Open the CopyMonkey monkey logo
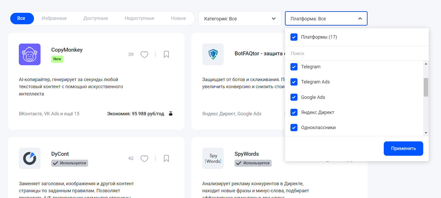 [30, 54]
